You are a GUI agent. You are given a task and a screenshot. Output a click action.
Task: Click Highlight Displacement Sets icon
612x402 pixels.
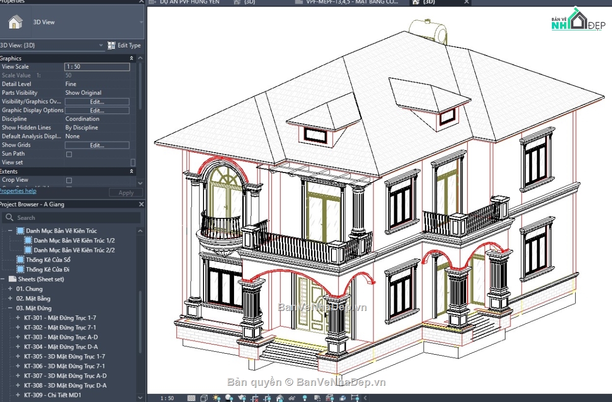(x=343, y=398)
